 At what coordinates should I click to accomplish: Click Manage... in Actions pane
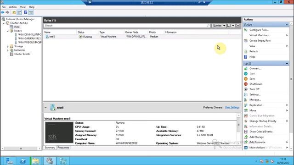255,100
